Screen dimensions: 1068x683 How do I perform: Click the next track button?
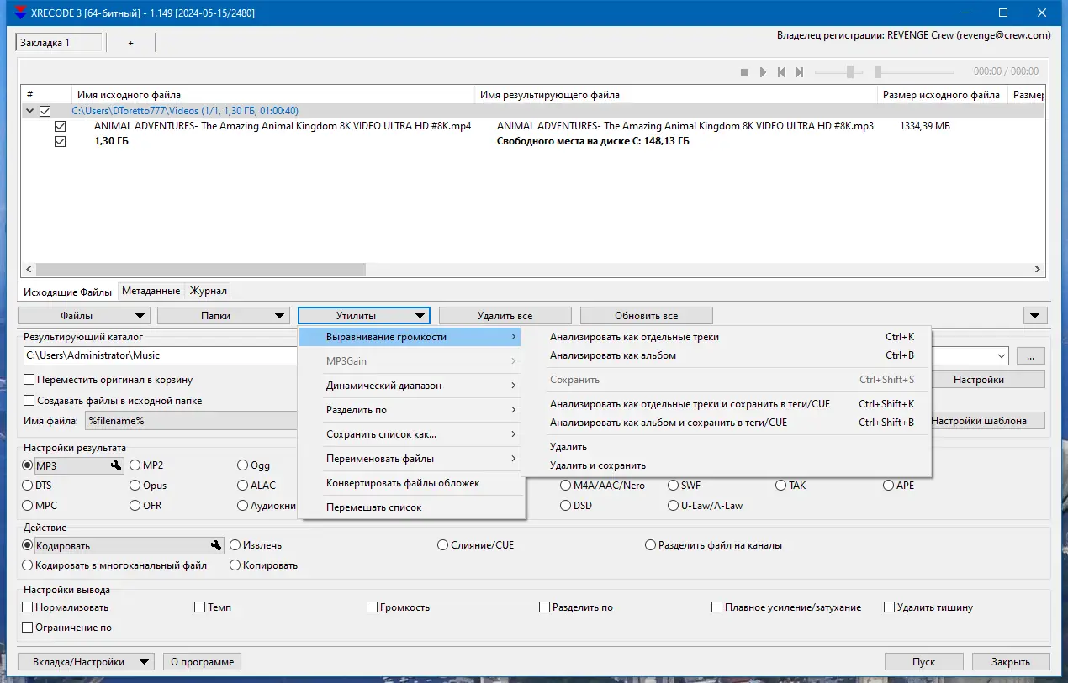800,72
